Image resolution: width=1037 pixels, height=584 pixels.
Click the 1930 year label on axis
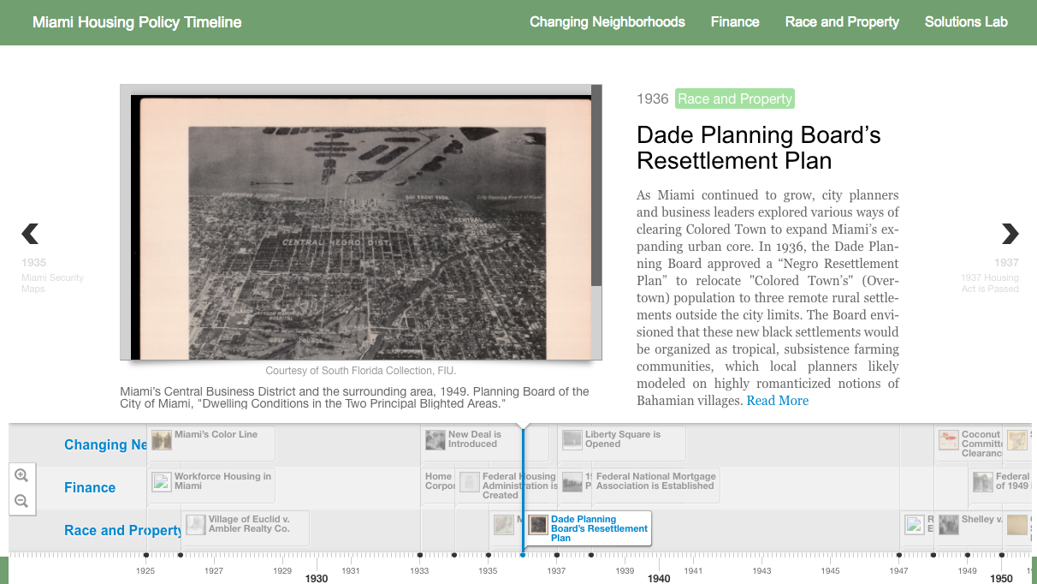[x=317, y=578]
